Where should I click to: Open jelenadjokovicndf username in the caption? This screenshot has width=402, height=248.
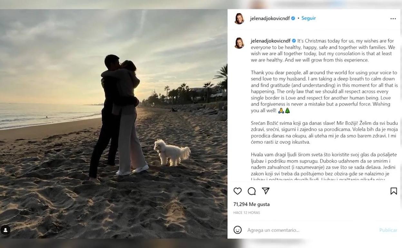click(271, 41)
